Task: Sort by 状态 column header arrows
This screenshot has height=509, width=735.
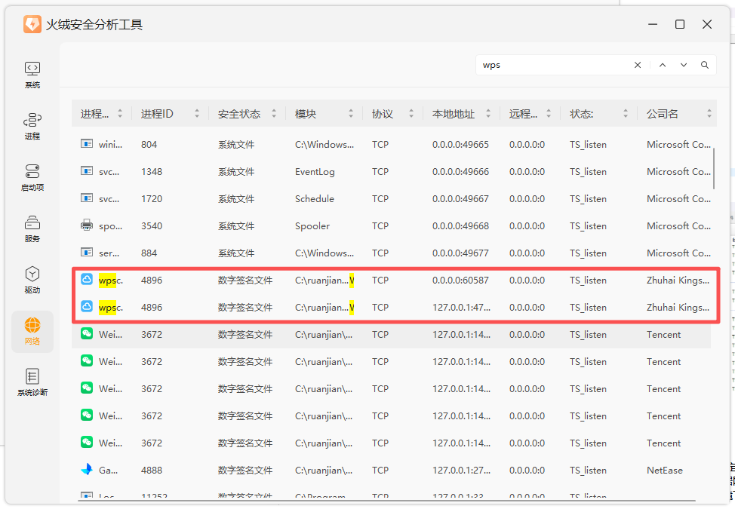Action: pos(626,113)
